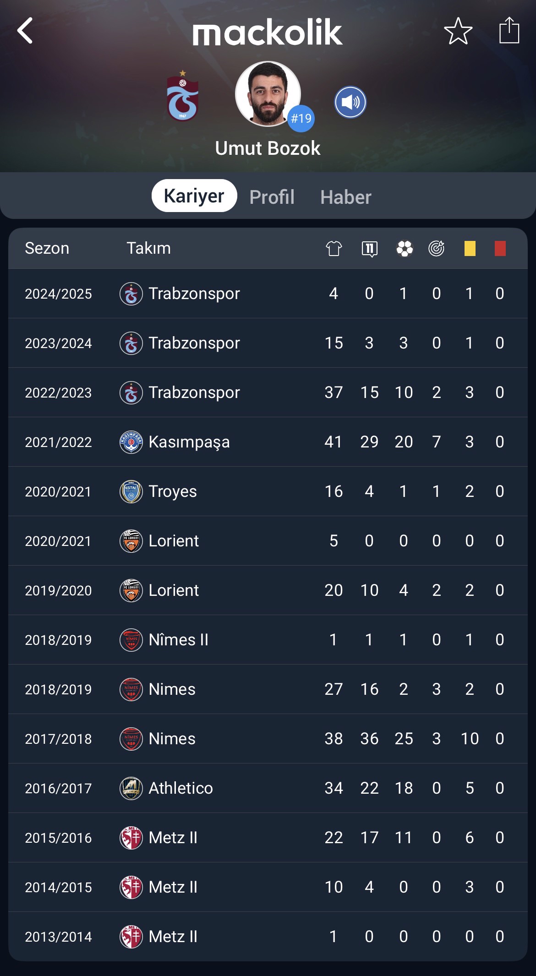Open Nîmes II in 2018/2019 row

coord(179,640)
